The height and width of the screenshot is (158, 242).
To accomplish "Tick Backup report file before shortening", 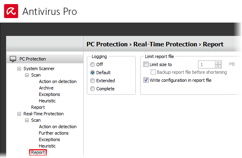I will pyautogui.click(x=153, y=72).
